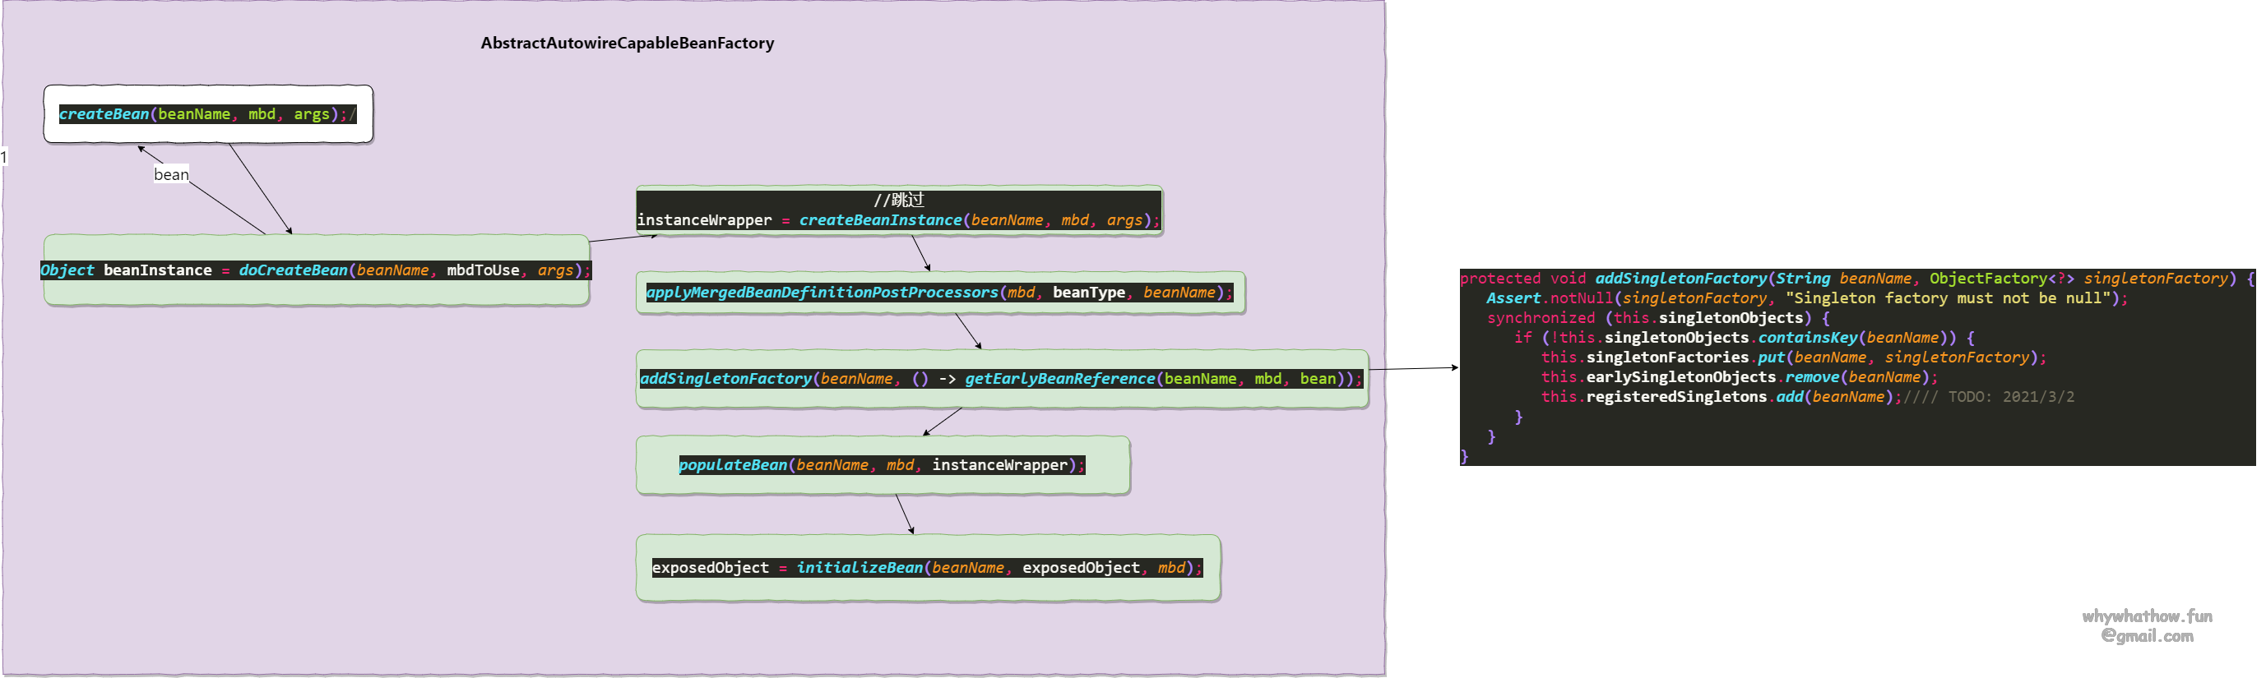Click the populateBean node

click(x=882, y=464)
